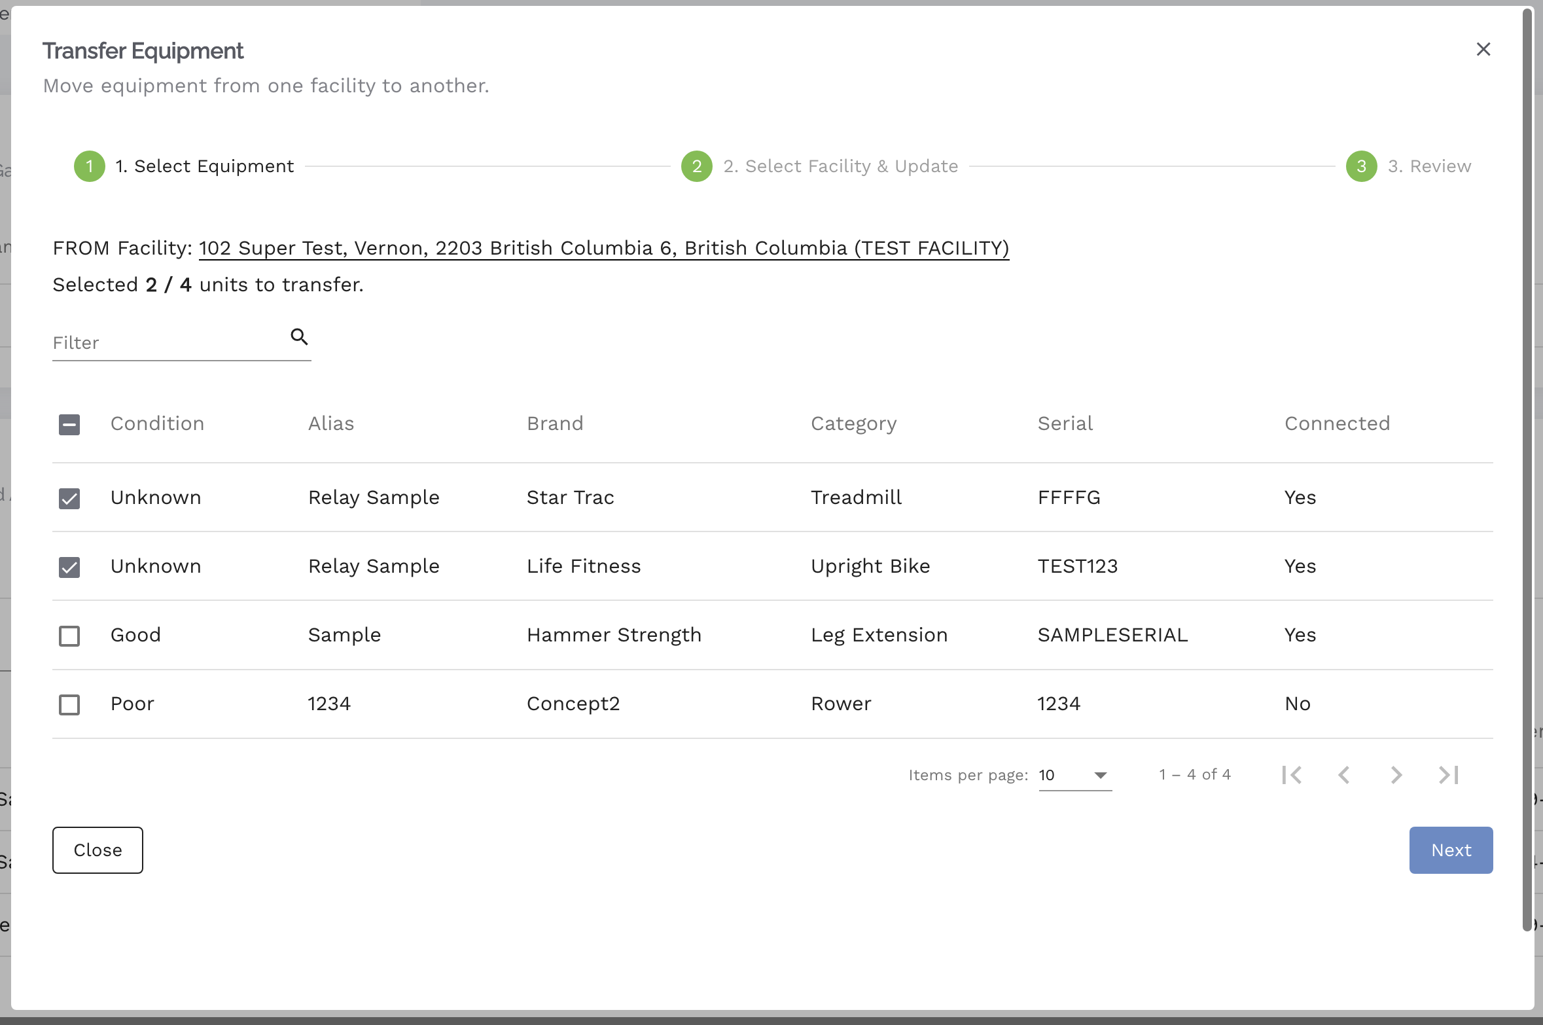Click step 1 circle icon

tap(90, 166)
